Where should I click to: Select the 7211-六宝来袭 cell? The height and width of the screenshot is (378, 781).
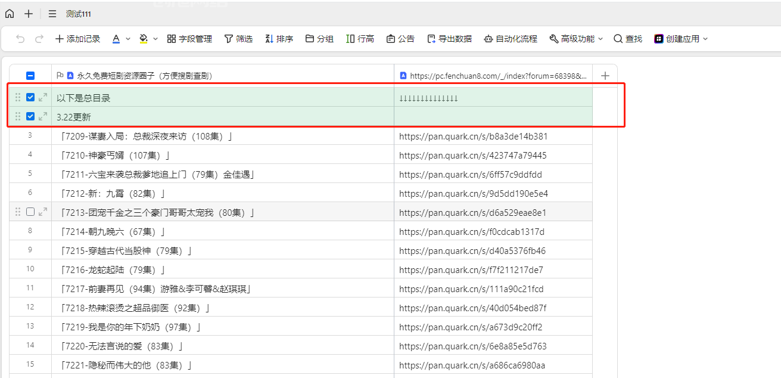(223, 173)
